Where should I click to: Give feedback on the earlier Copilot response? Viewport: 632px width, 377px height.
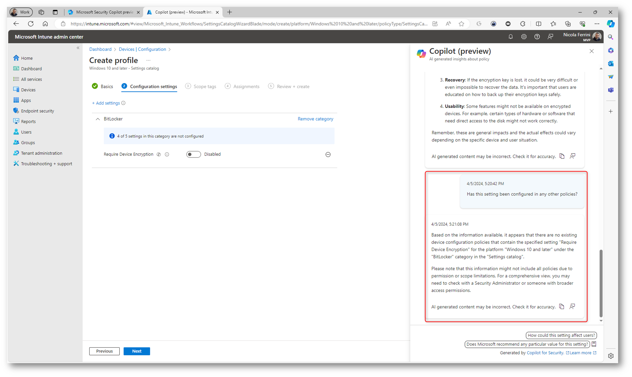(x=573, y=156)
